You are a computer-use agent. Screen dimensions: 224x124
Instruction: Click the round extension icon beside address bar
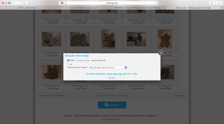click(x=62, y=3)
